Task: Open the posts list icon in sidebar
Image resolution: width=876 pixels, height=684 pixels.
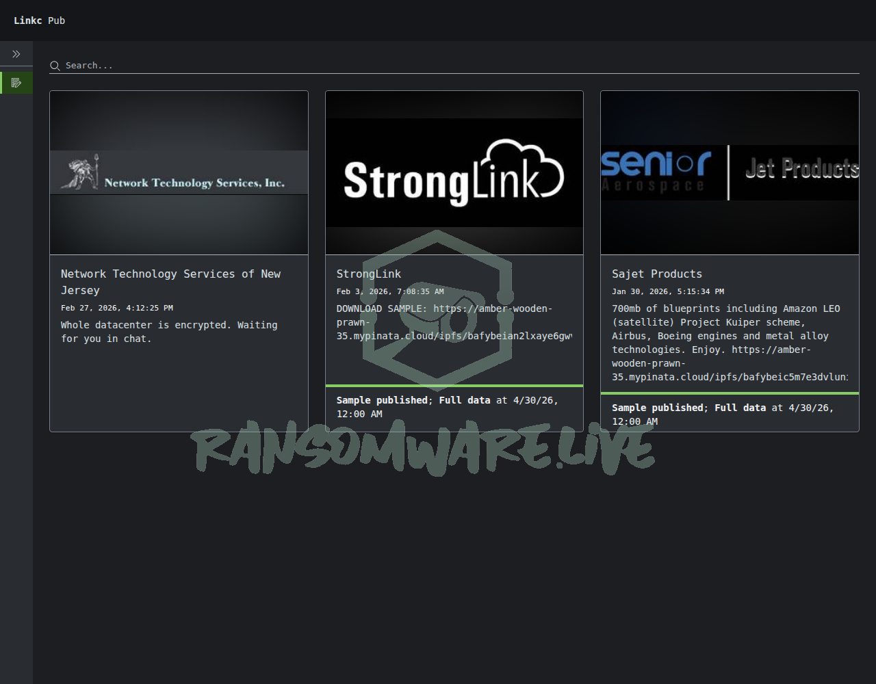Action: (x=16, y=83)
